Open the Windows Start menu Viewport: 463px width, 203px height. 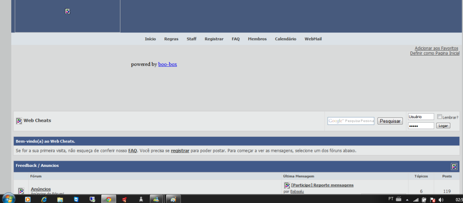(9, 199)
